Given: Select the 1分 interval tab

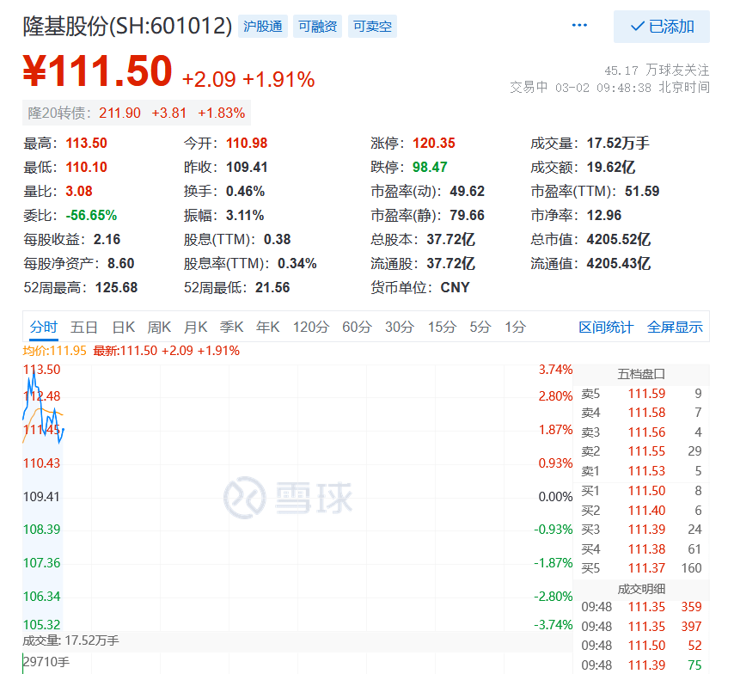Looking at the screenshot, I should 515,327.
